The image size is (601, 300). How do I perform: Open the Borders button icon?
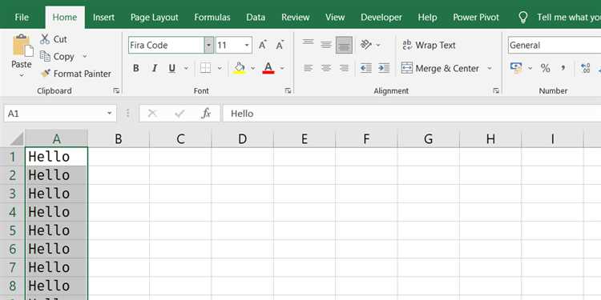pos(205,68)
